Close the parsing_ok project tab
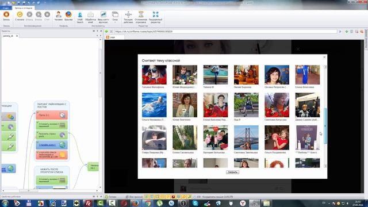This screenshot has width=368, height=207. [17, 36]
